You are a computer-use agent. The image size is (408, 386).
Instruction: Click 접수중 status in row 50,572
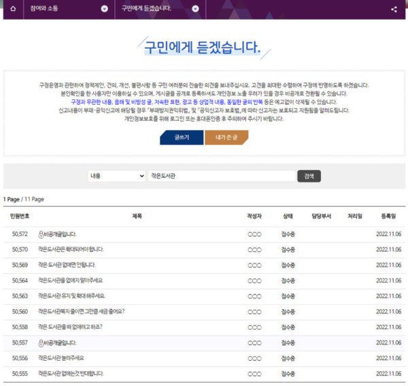click(x=288, y=234)
